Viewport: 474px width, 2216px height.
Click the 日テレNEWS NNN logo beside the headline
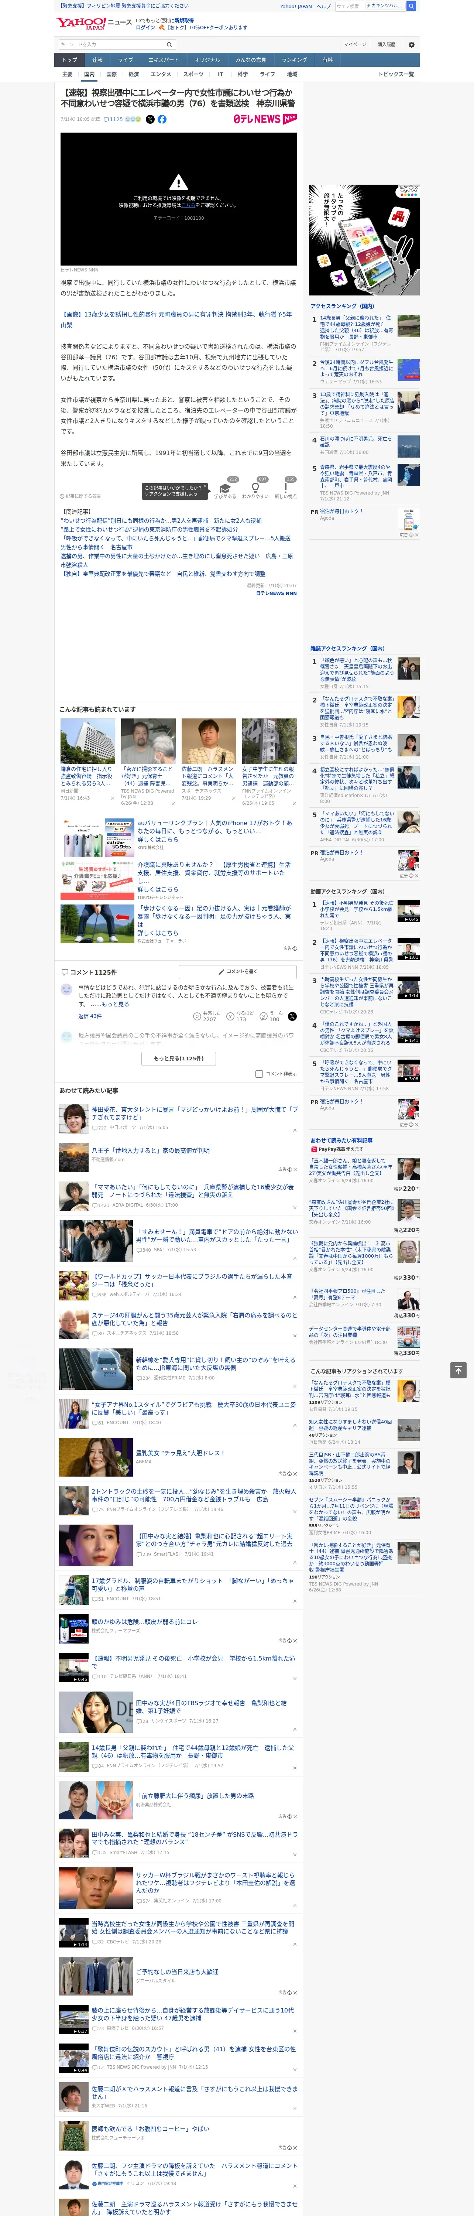coord(265,119)
